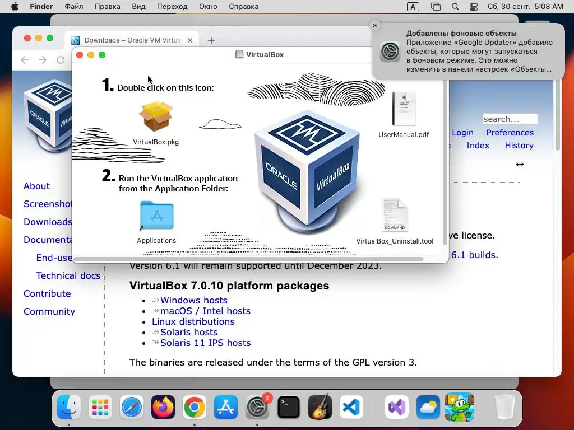The width and height of the screenshot is (574, 430).
Task: Open the Trash in the Dock
Action: pos(505,407)
